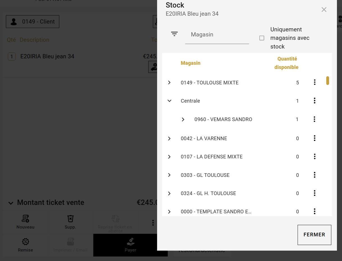Open options menu for 0149 - TOULOUSE MIXTE
The image size is (342, 261).
coord(314,82)
